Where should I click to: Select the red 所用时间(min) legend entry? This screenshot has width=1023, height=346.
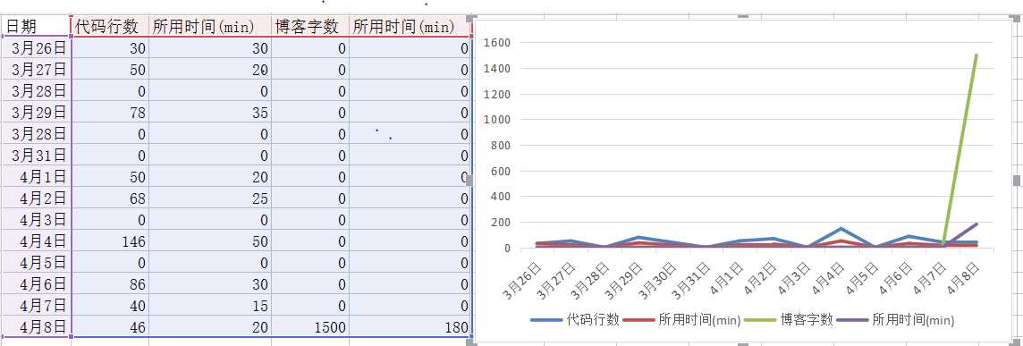681,320
